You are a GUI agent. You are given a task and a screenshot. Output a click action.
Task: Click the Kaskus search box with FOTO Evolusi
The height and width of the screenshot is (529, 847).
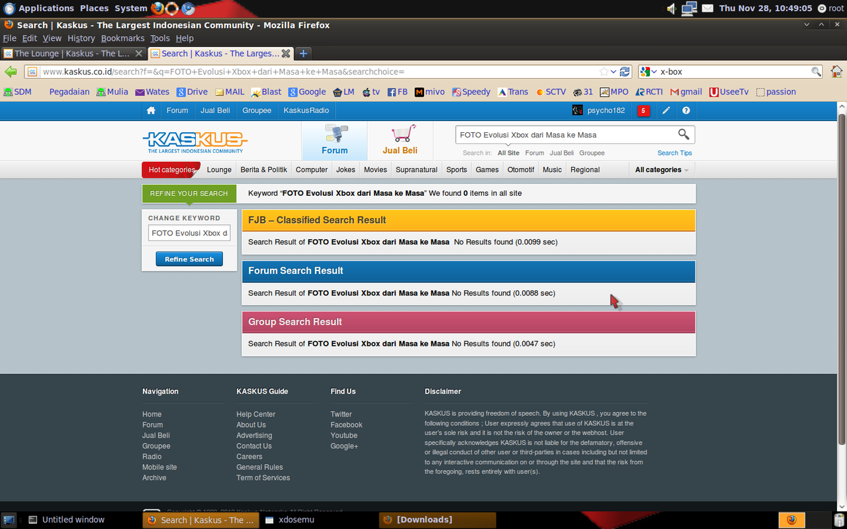566,135
